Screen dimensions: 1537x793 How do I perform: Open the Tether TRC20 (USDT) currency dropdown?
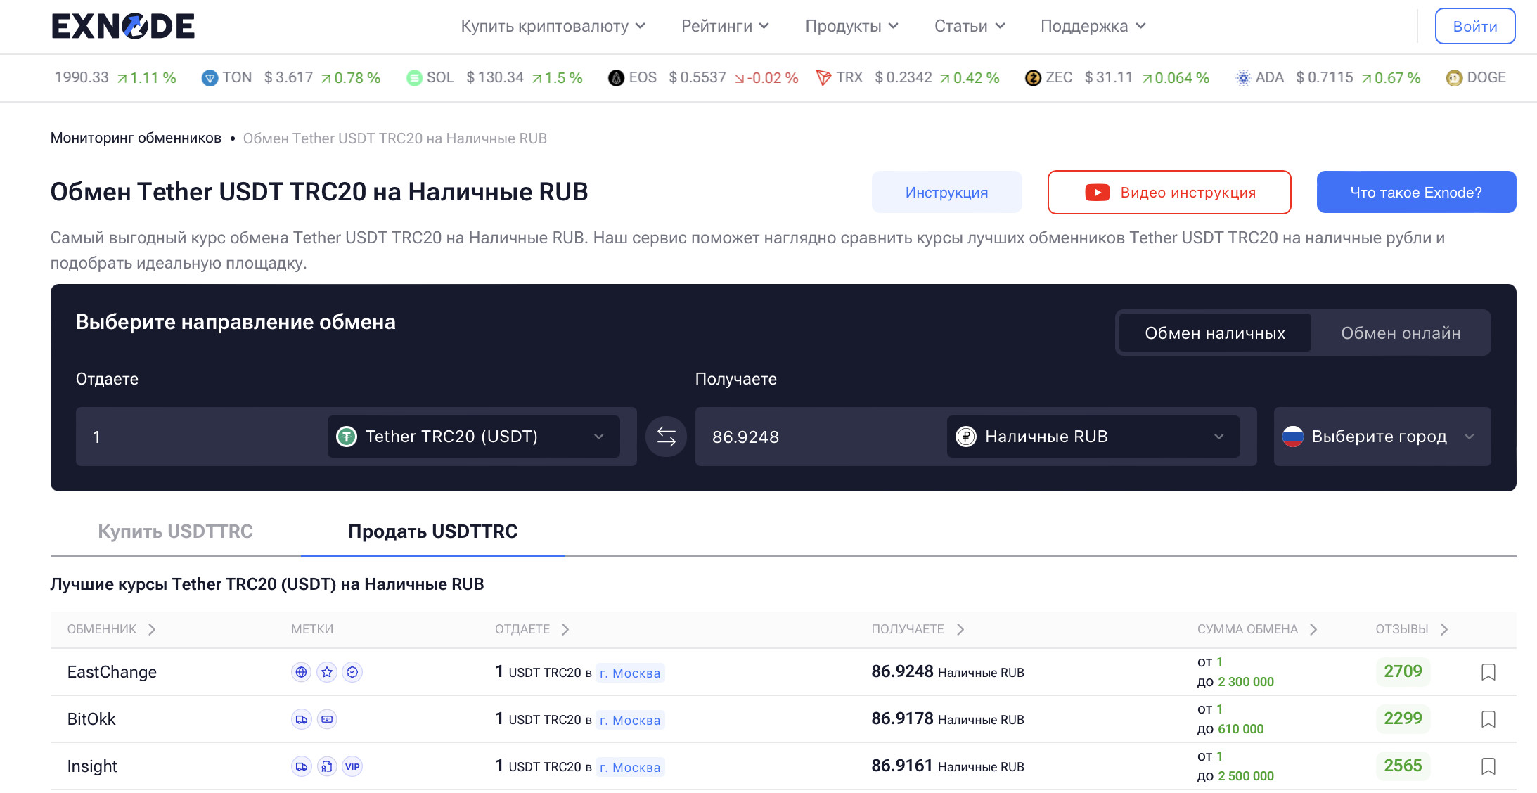[x=473, y=437]
